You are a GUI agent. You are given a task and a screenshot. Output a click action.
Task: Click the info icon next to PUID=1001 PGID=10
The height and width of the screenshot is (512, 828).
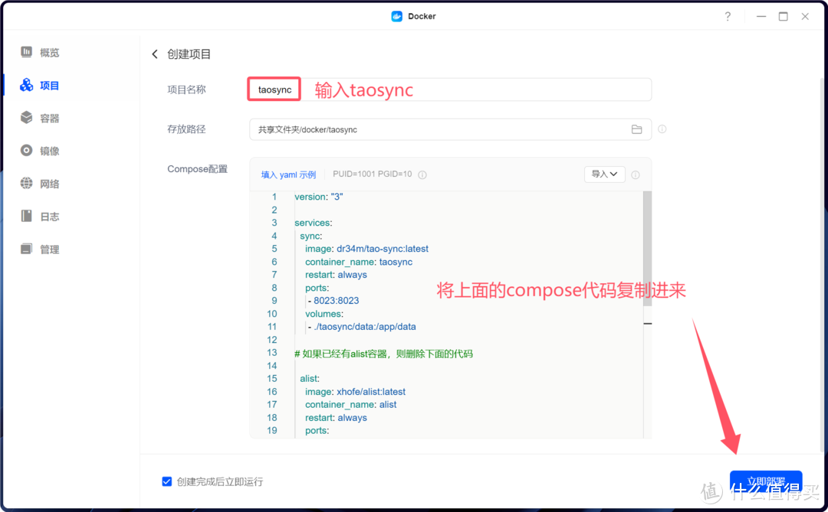422,174
